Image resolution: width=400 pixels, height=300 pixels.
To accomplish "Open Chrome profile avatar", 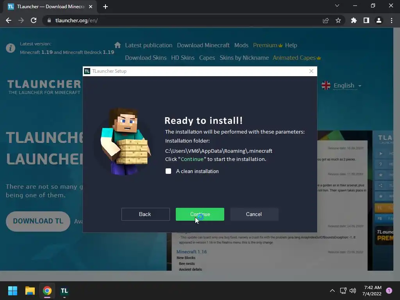I will 379,20.
